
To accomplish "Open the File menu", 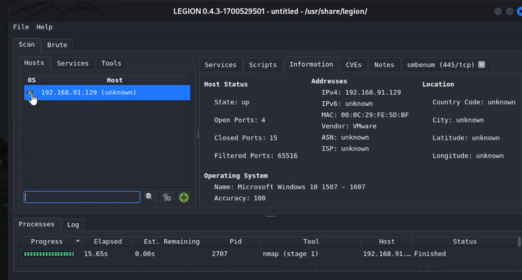I will tap(21, 27).
